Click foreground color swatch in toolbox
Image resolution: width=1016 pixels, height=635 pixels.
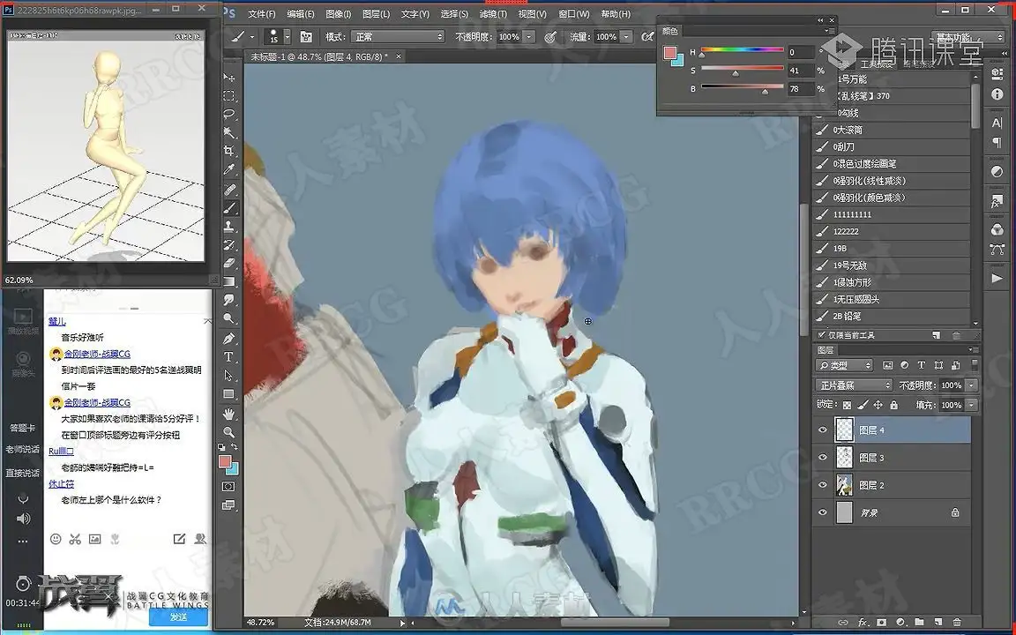pyautogui.click(x=225, y=460)
